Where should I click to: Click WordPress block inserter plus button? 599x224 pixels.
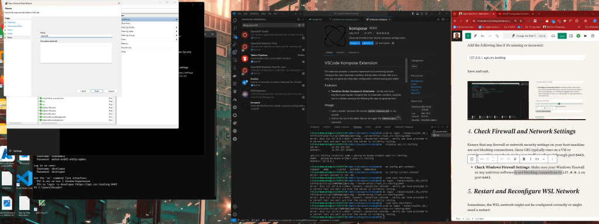point(468,36)
